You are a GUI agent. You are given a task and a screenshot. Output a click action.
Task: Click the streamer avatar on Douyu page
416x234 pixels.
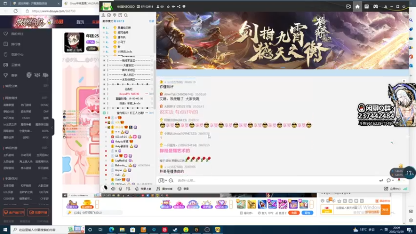[x=74, y=42]
